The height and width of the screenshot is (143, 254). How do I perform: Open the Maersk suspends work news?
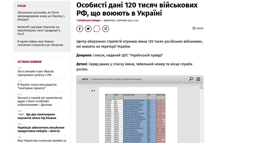tap(35, 73)
